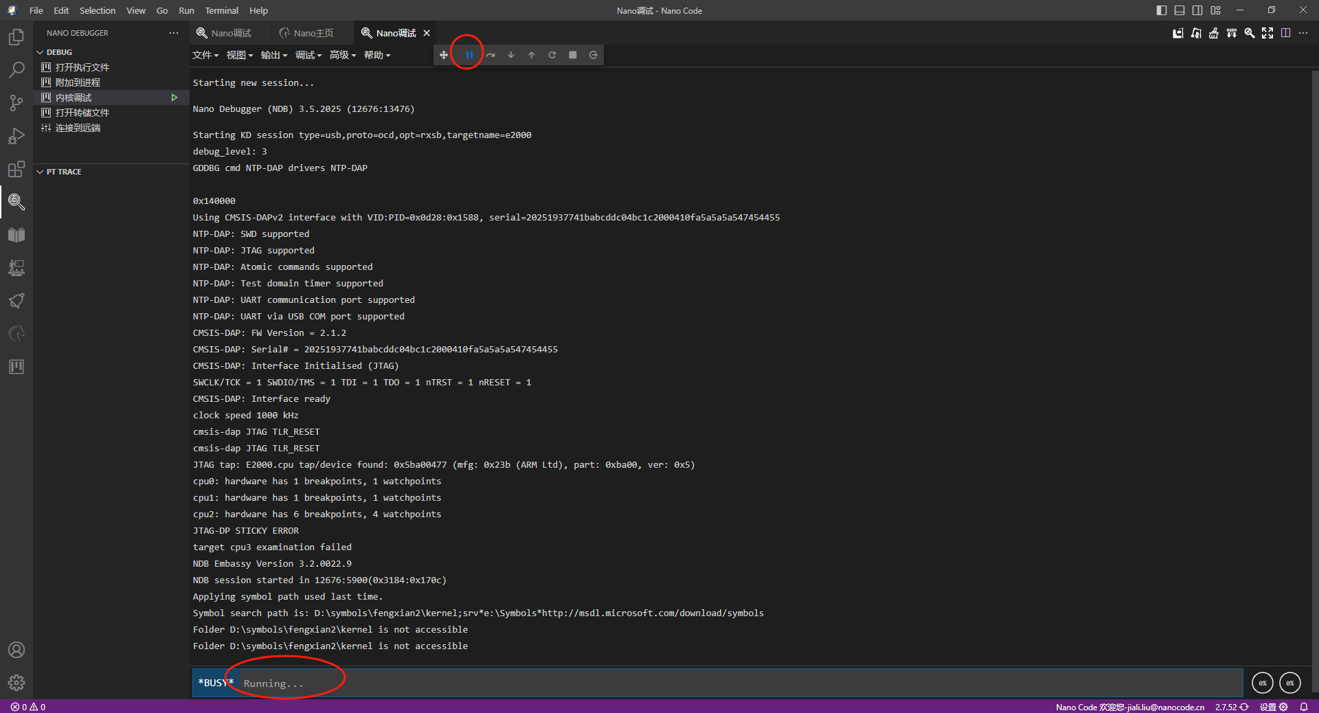Toggle the secondary side bar

1197,10
